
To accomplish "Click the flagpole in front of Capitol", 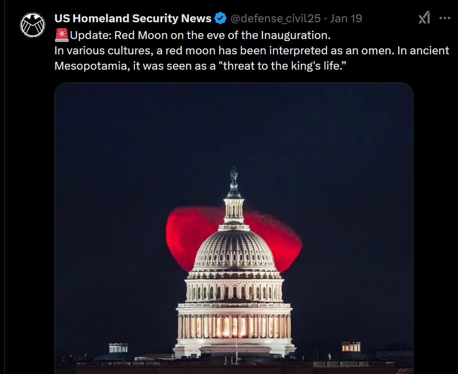I will [236, 348].
